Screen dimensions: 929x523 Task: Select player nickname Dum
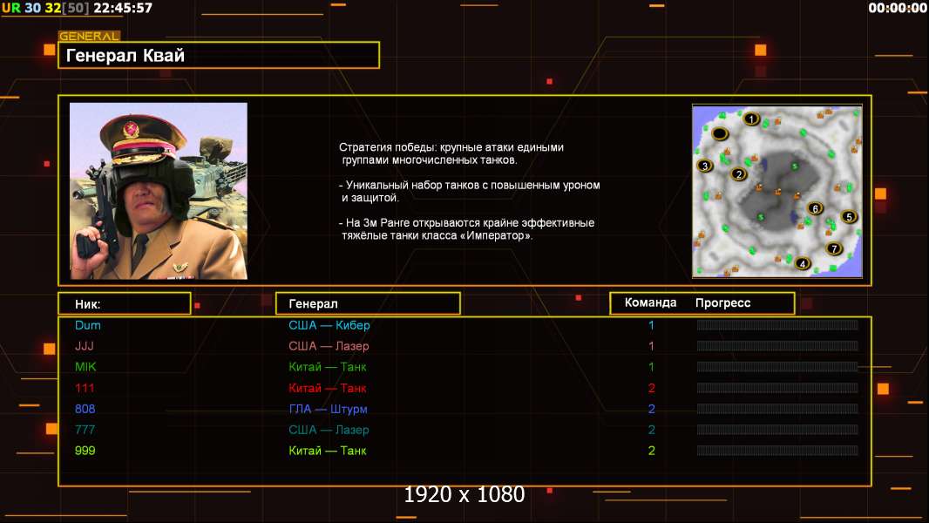point(88,325)
